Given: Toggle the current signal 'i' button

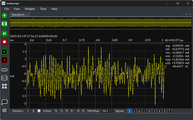Looking at the screenshot, I should pyautogui.click(x=129, y=111).
